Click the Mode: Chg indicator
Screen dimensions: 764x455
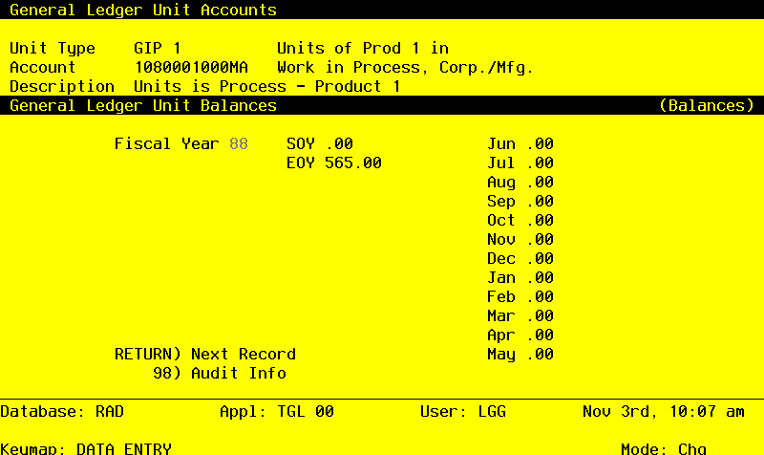(x=664, y=448)
